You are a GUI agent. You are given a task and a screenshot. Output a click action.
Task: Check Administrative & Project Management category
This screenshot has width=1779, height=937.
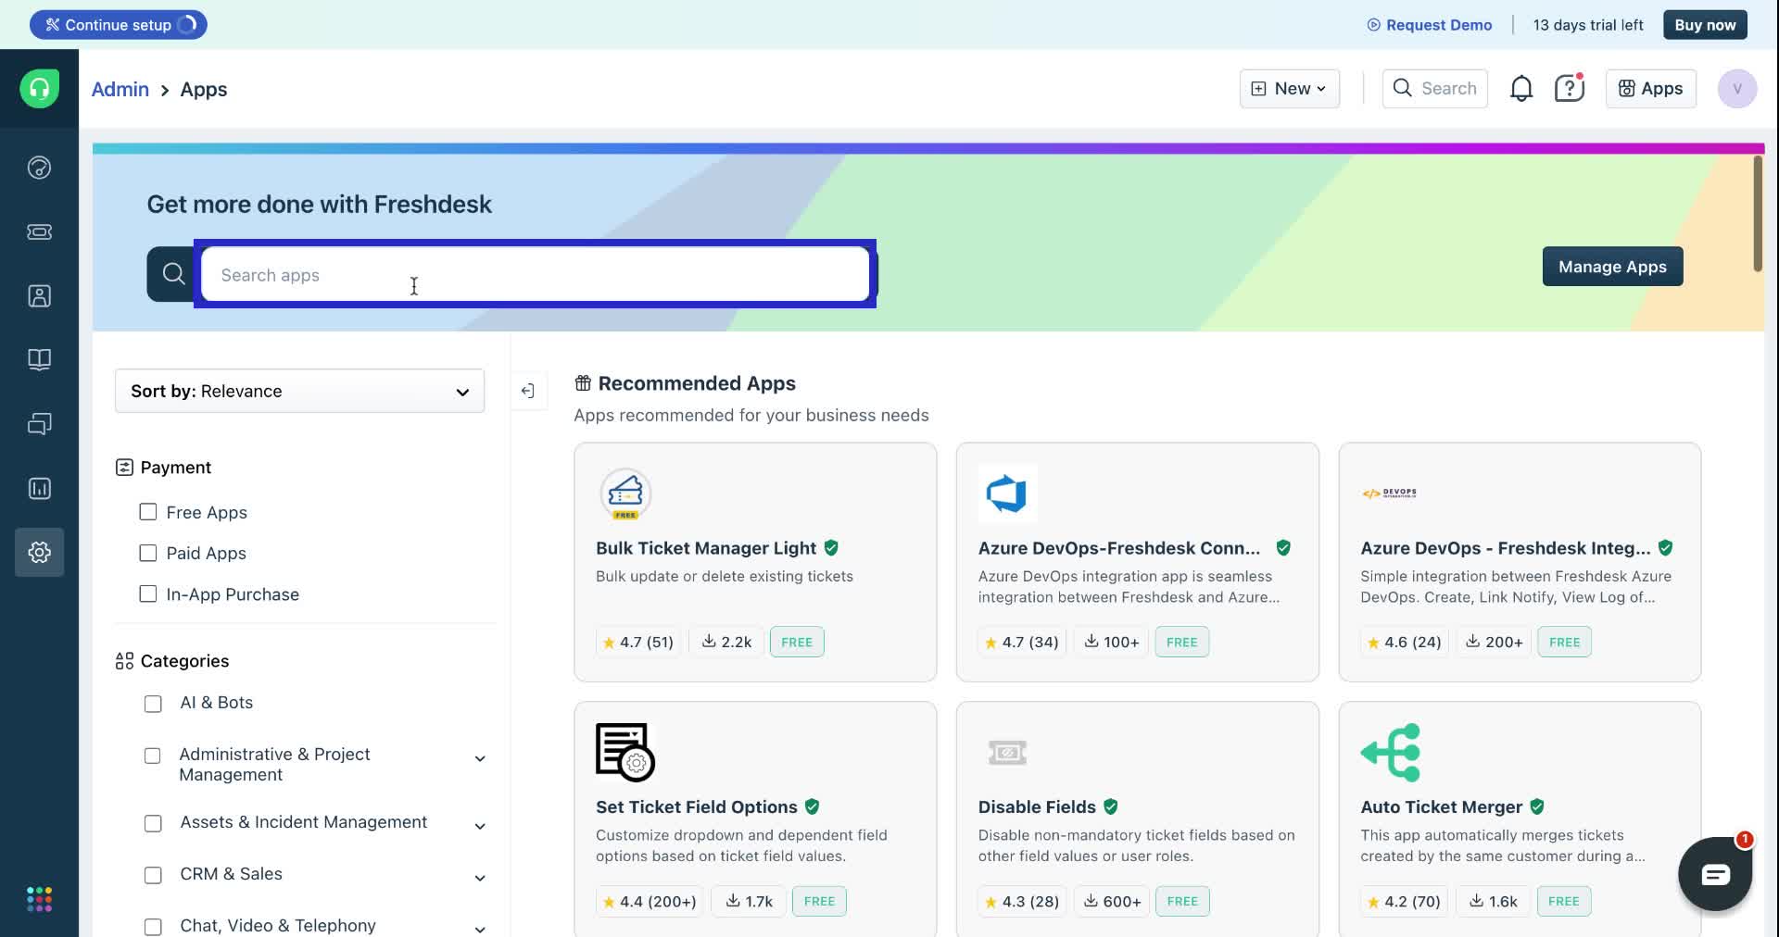(x=153, y=756)
